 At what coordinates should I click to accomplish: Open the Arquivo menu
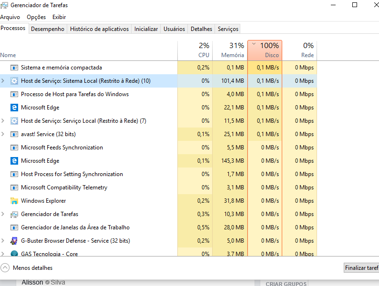click(10, 17)
